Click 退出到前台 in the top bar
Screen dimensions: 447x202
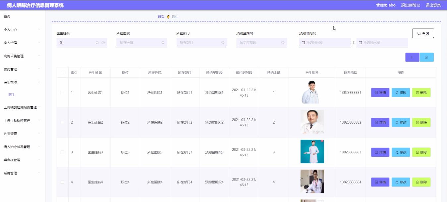click(x=411, y=5)
